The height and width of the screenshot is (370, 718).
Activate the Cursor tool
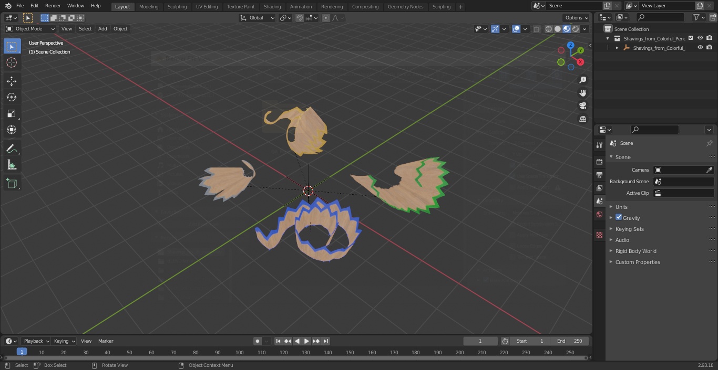pos(12,62)
